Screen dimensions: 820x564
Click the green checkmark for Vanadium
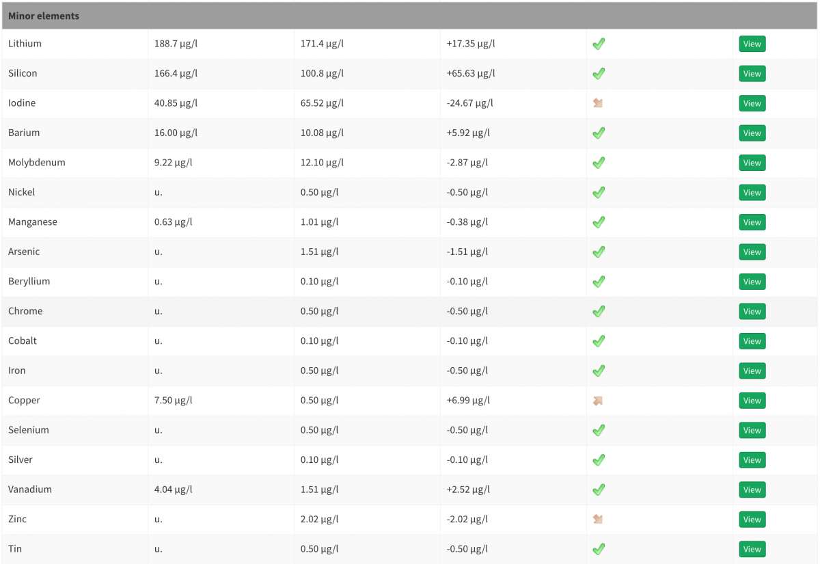pos(599,489)
